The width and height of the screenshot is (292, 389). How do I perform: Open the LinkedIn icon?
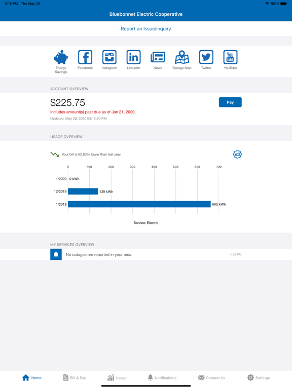tap(134, 57)
